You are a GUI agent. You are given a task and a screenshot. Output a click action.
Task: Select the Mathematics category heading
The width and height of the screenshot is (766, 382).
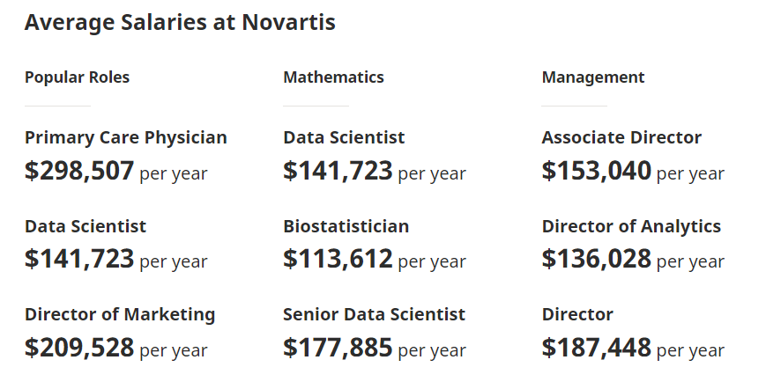pos(333,77)
